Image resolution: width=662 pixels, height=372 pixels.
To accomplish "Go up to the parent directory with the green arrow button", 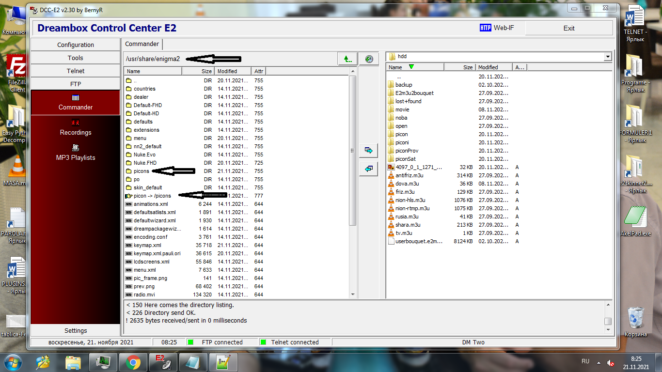I will click(x=347, y=59).
